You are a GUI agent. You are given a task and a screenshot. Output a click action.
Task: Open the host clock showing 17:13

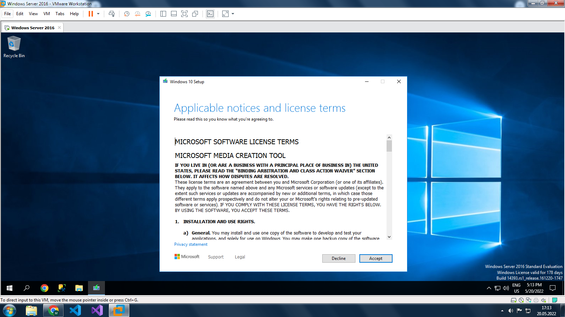click(x=546, y=311)
